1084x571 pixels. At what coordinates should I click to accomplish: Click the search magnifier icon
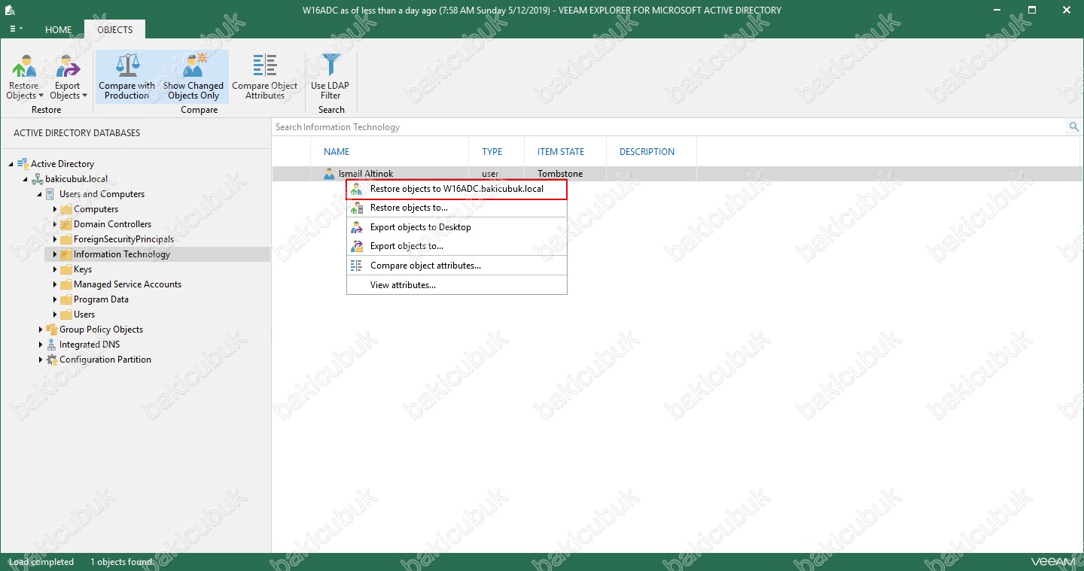coord(1074,127)
